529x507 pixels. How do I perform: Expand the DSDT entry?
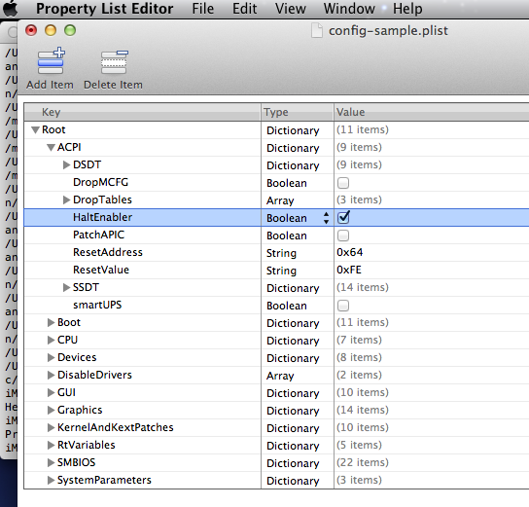pos(66,164)
